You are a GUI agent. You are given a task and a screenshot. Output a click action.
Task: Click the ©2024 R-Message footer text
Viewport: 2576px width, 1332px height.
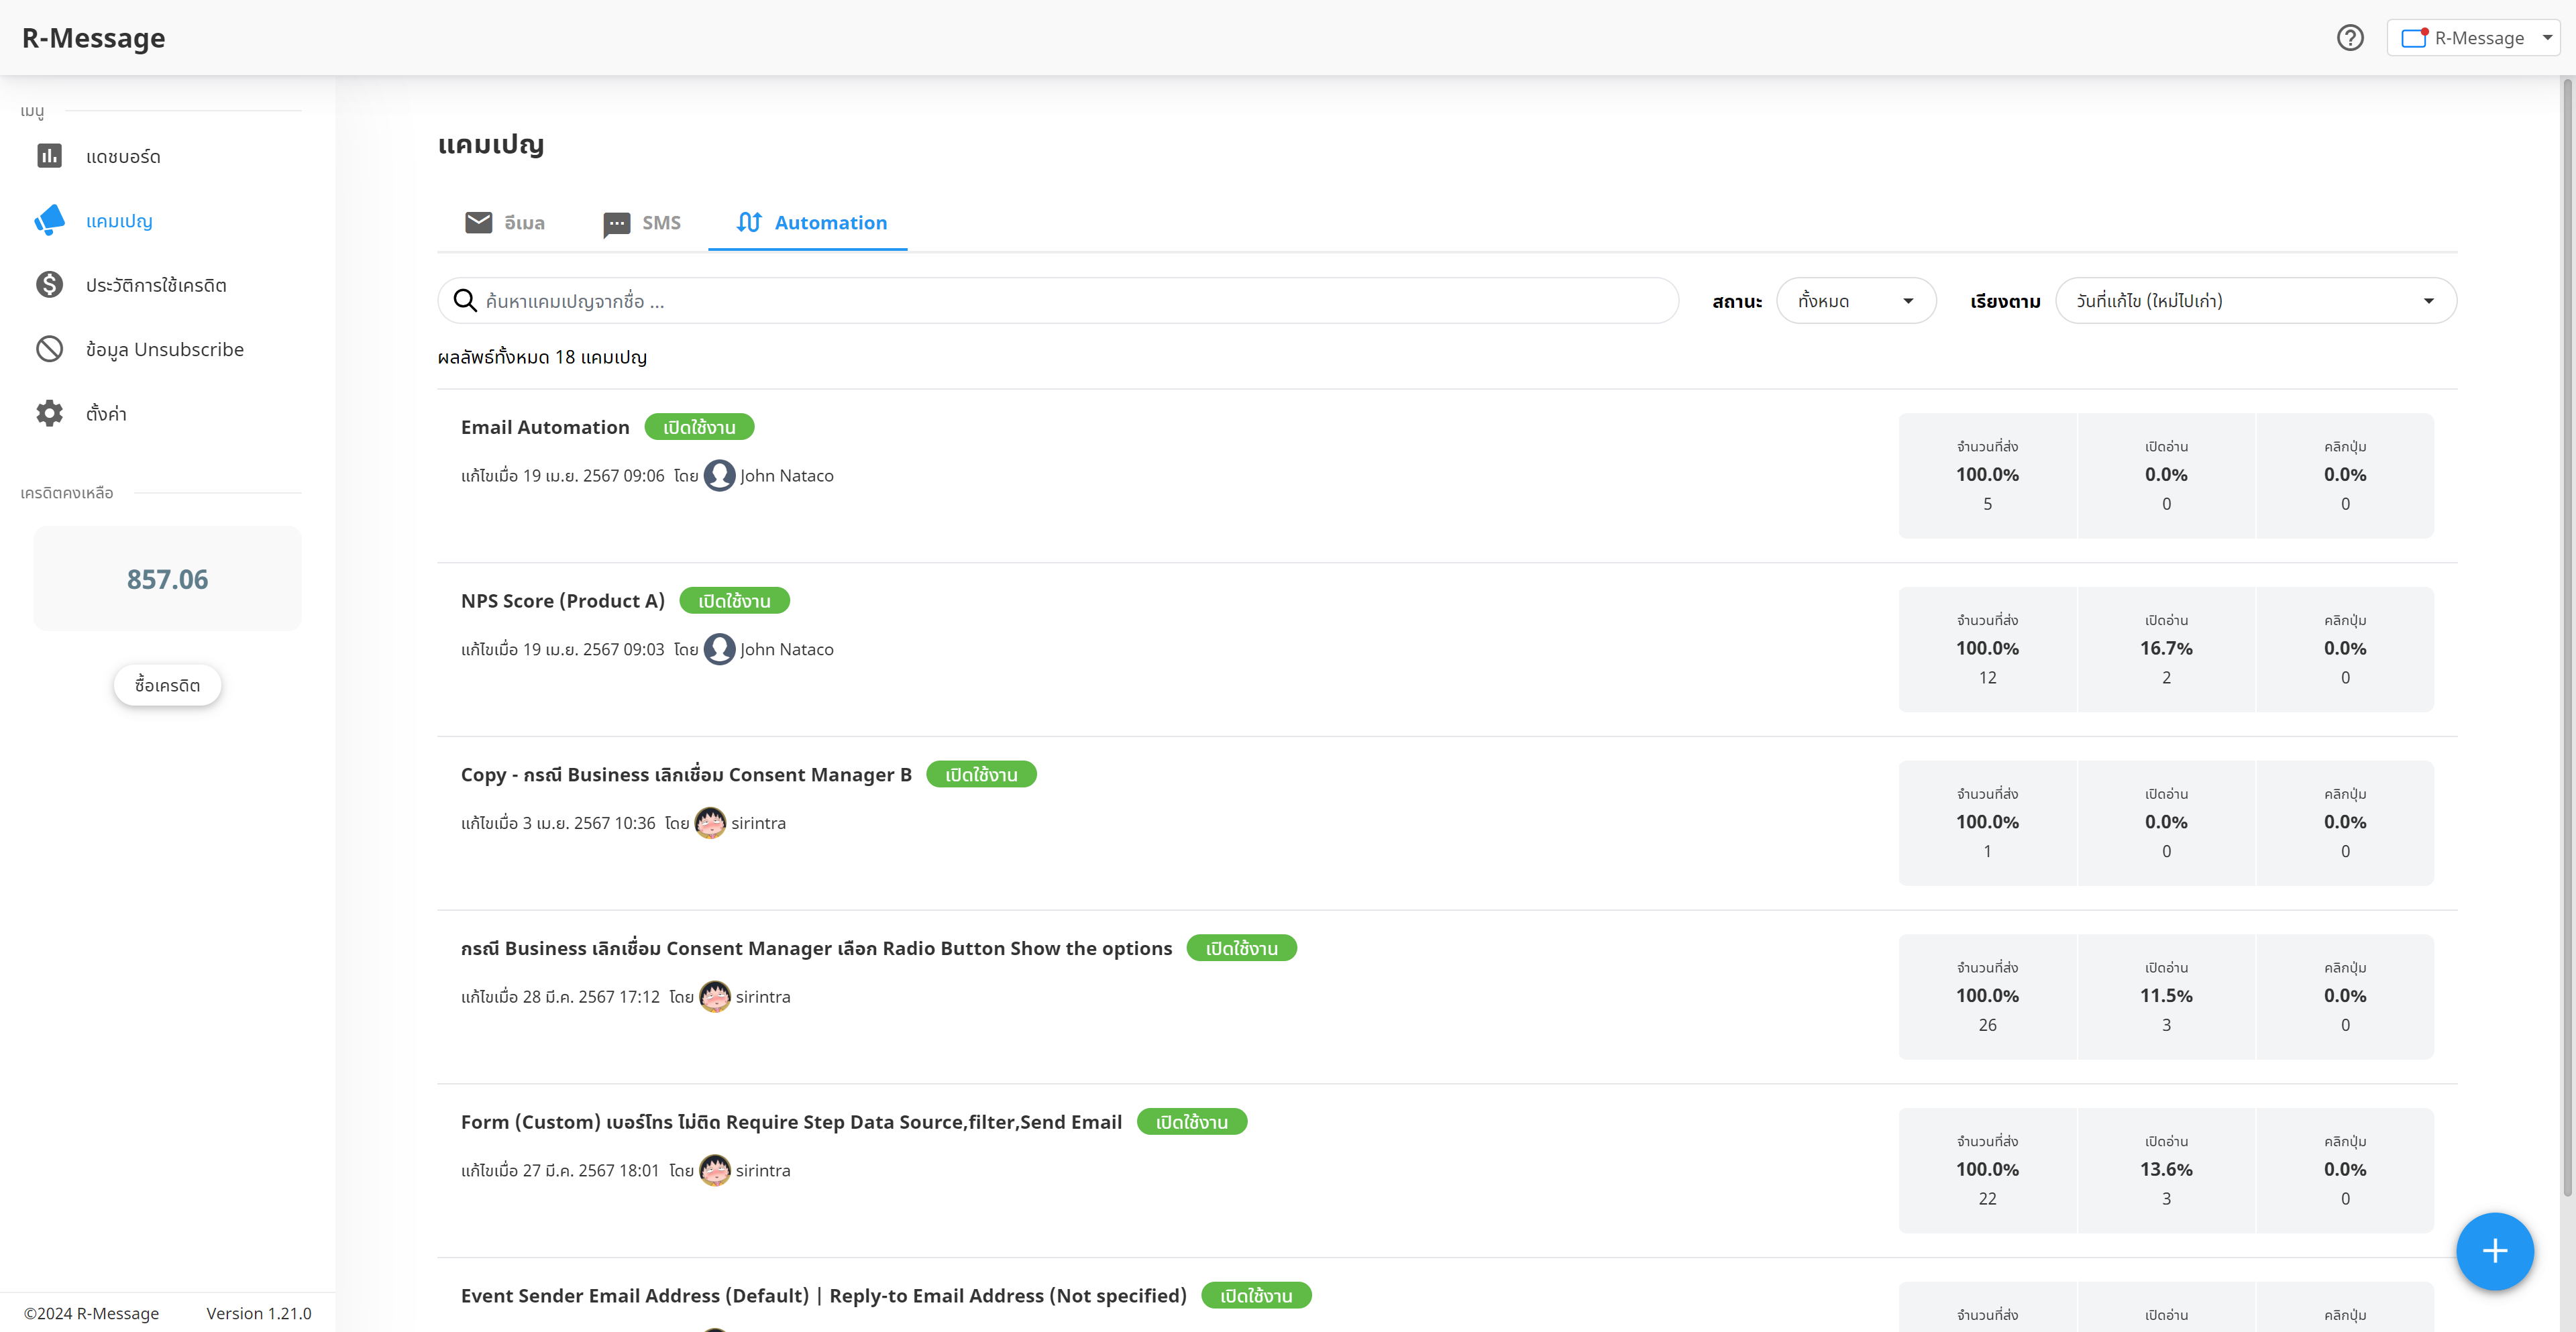[91, 1313]
